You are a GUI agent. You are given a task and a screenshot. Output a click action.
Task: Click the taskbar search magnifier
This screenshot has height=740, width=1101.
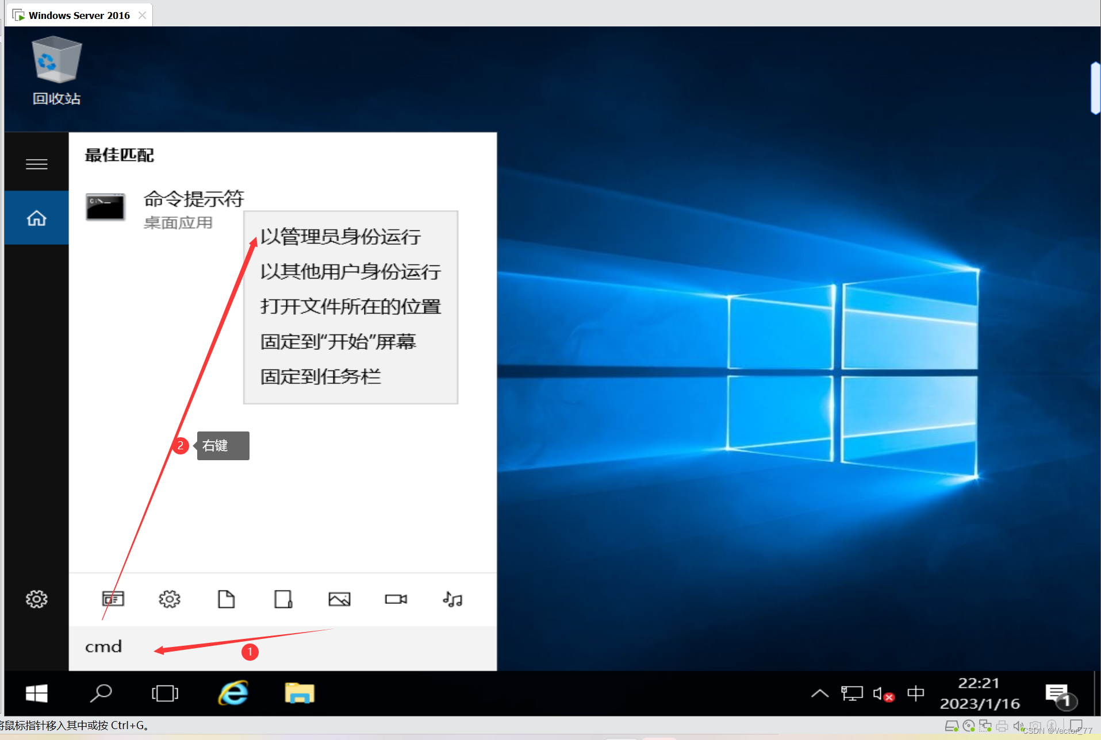pos(101,693)
